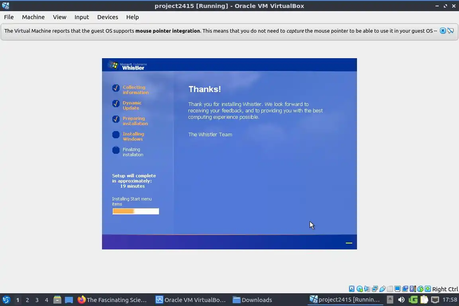
Task: Open the volume control tray icon
Action: 401,300
